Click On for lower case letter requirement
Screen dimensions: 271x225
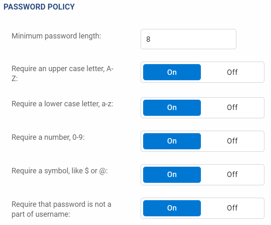[x=172, y=108]
